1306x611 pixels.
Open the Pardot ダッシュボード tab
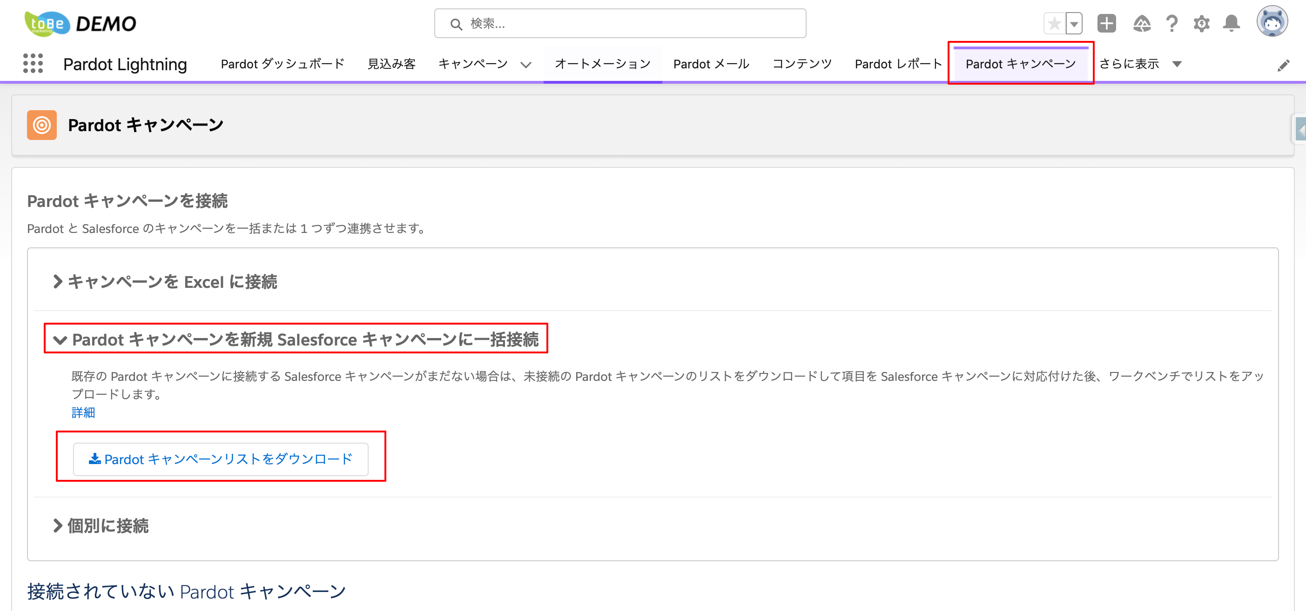pos(283,64)
